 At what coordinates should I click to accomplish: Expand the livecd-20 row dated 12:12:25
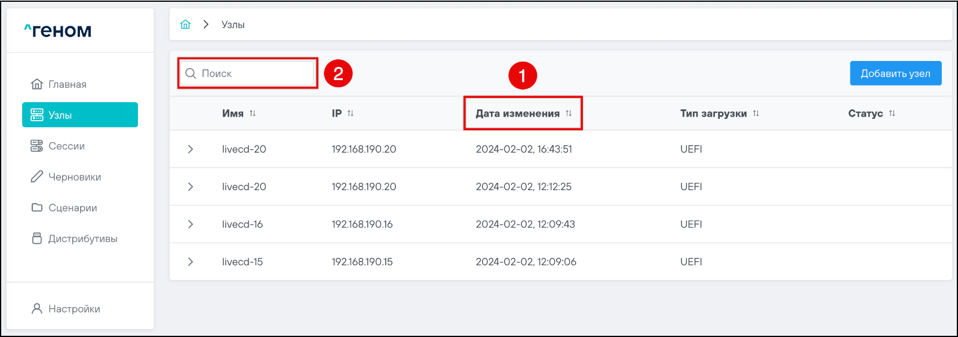click(x=191, y=187)
